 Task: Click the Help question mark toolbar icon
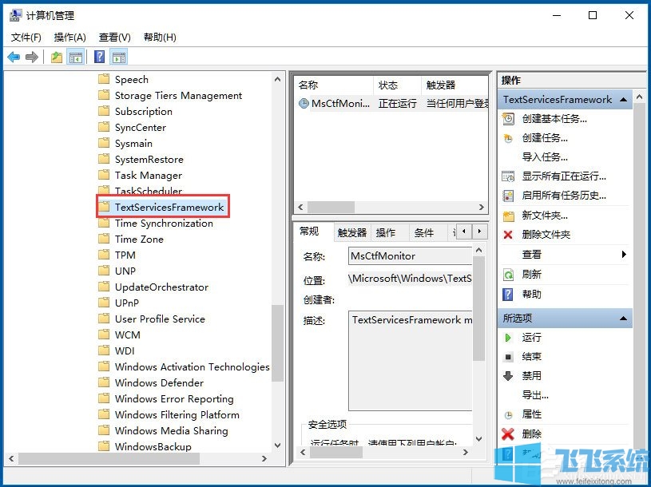pos(97,57)
